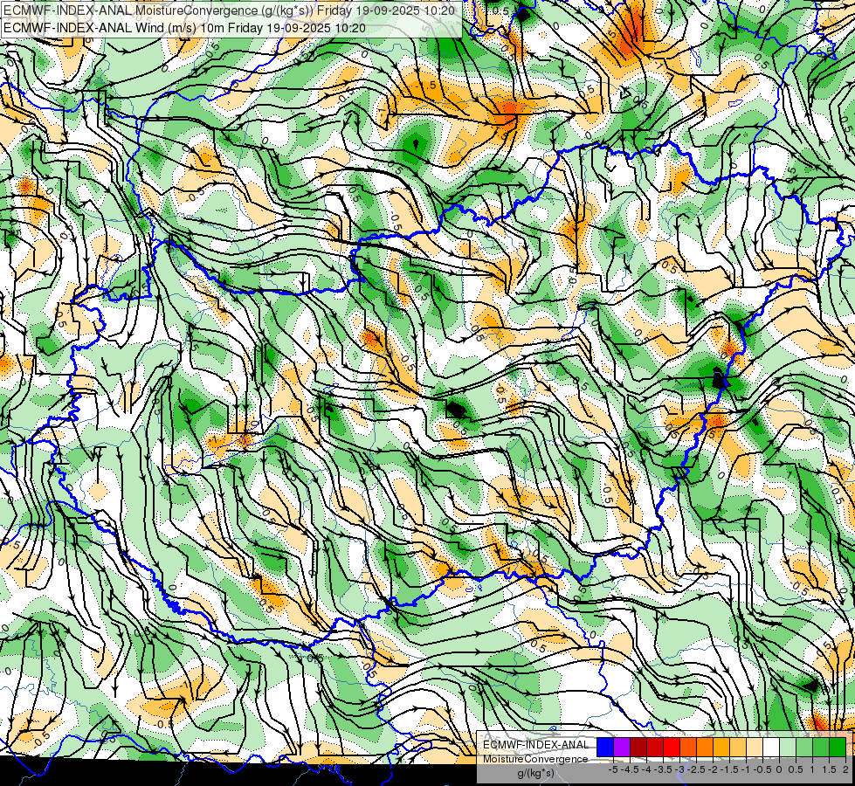Click the black convergence patch near map center
The image size is (855, 786).
click(456, 408)
